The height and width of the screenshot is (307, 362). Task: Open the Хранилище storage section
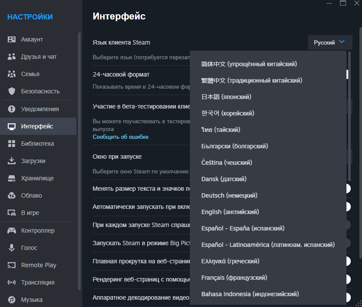click(x=38, y=178)
